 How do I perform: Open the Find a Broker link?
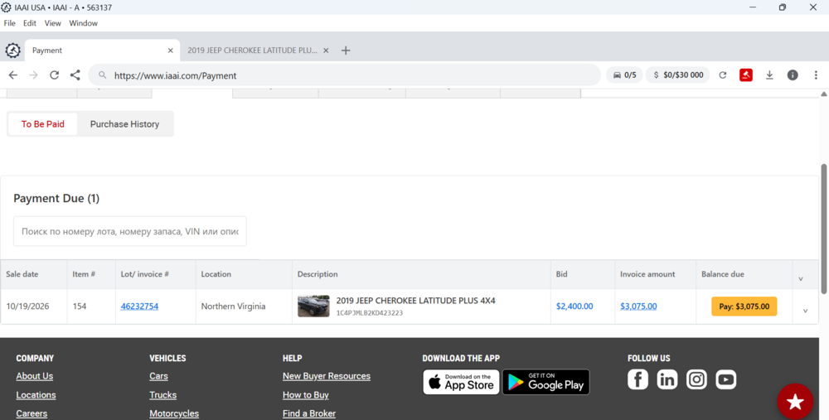pyautogui.click(x=309, y=413)
